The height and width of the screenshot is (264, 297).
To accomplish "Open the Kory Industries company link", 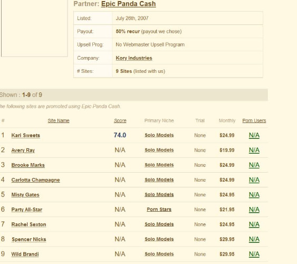I will point(134,58).
